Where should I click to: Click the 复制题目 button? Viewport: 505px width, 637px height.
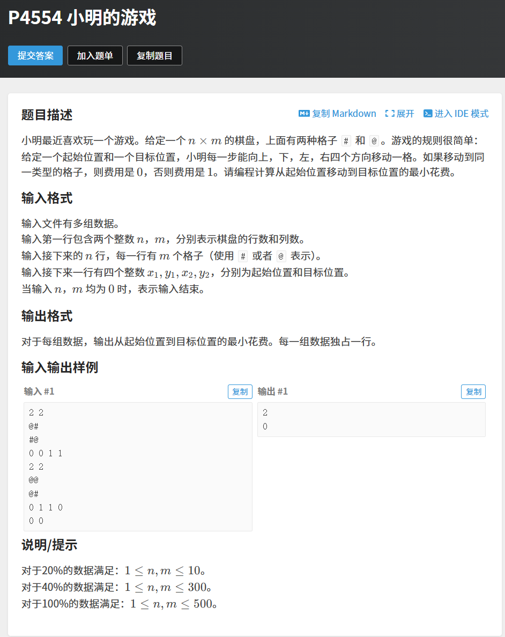pyautogui.click(x=154, y=56)
